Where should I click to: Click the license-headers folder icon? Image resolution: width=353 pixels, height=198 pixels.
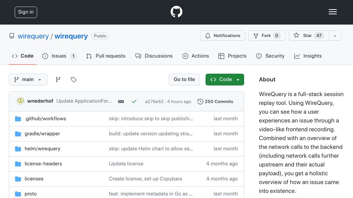click(18, 164)
